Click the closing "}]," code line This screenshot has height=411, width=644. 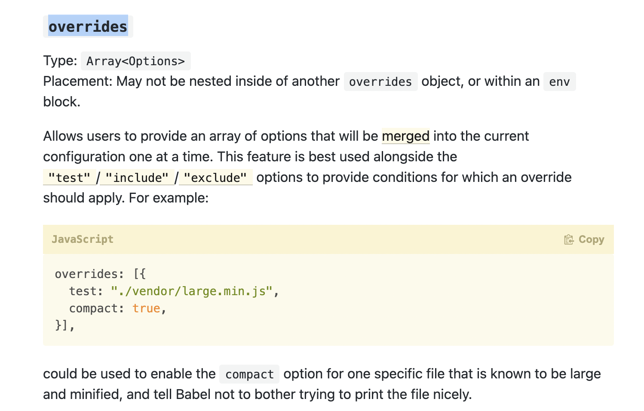click(65, 326)
